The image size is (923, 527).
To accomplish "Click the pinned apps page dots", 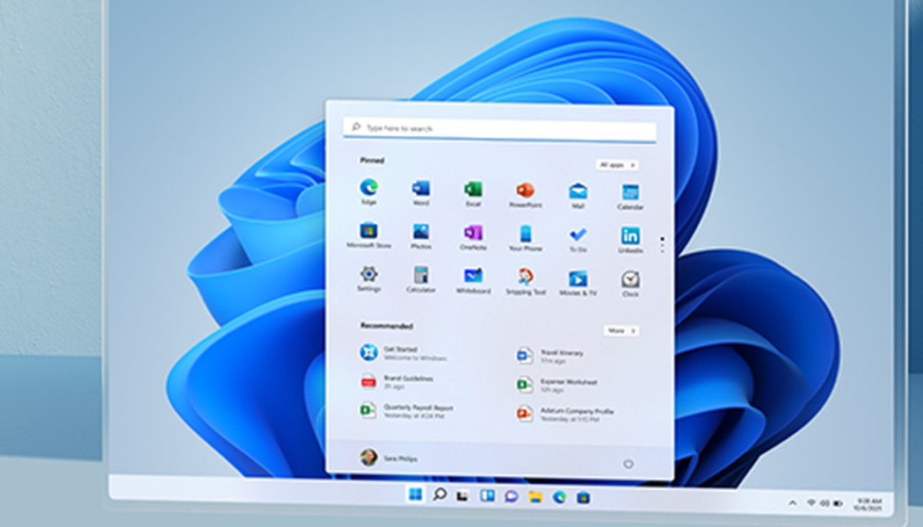I will coord(662,242).
